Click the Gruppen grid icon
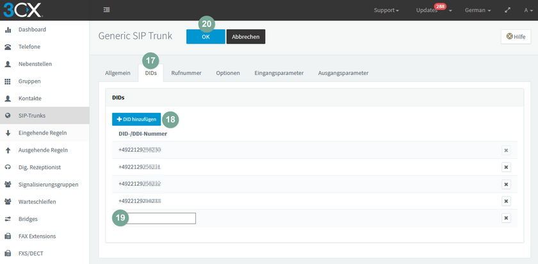The height and width of the screenshot is (264, 538). (8, 81)
